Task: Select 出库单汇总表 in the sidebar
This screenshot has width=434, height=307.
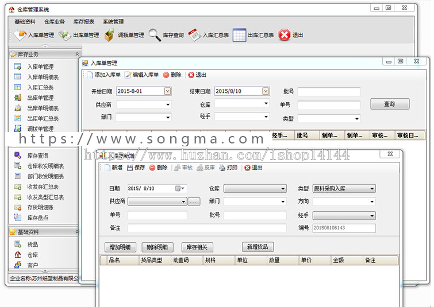Action: click(43, 119)
